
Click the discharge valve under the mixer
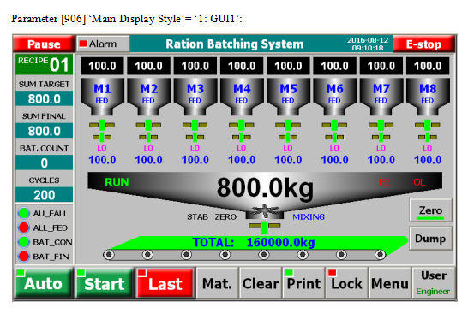click(x=265, y=227)
